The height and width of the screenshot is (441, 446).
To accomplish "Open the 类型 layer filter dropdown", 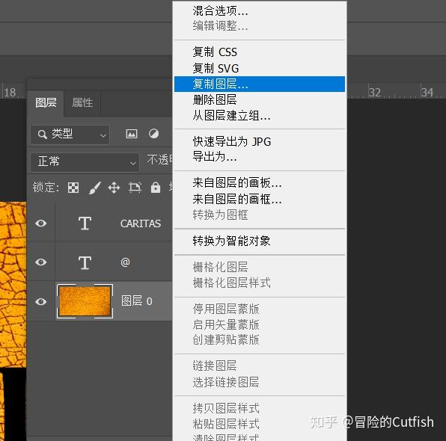I will click(70, 134).
